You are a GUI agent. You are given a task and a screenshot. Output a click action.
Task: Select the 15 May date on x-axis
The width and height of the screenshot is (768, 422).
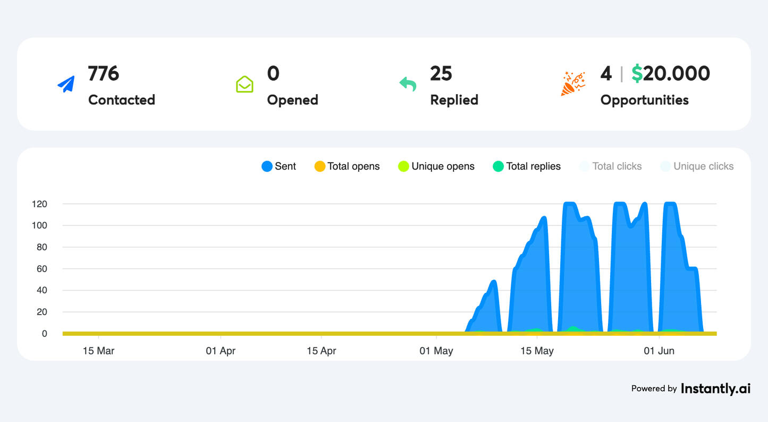click(x=537, y=351)
